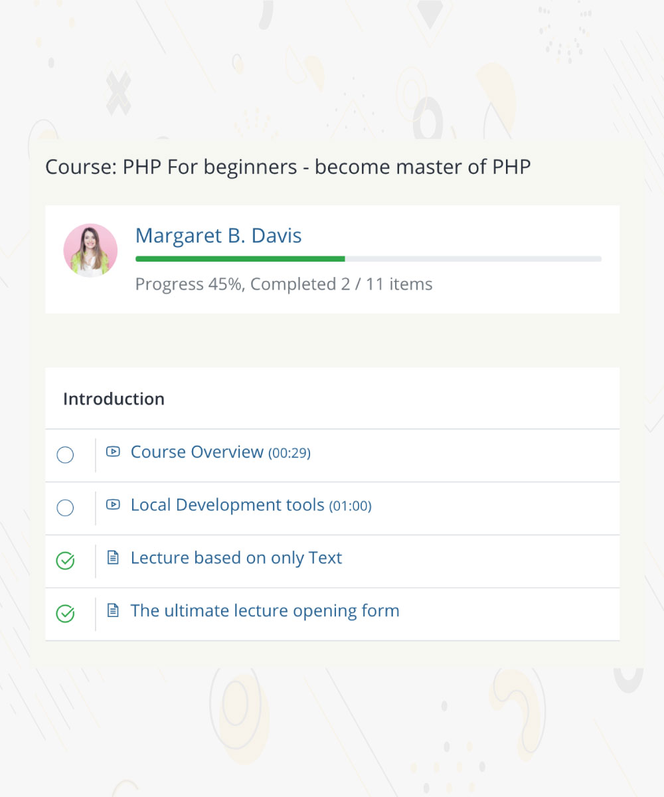Toggle the Course Overview completion circle
This screenshot has height=797, width=664.
[x=65, y=455]
